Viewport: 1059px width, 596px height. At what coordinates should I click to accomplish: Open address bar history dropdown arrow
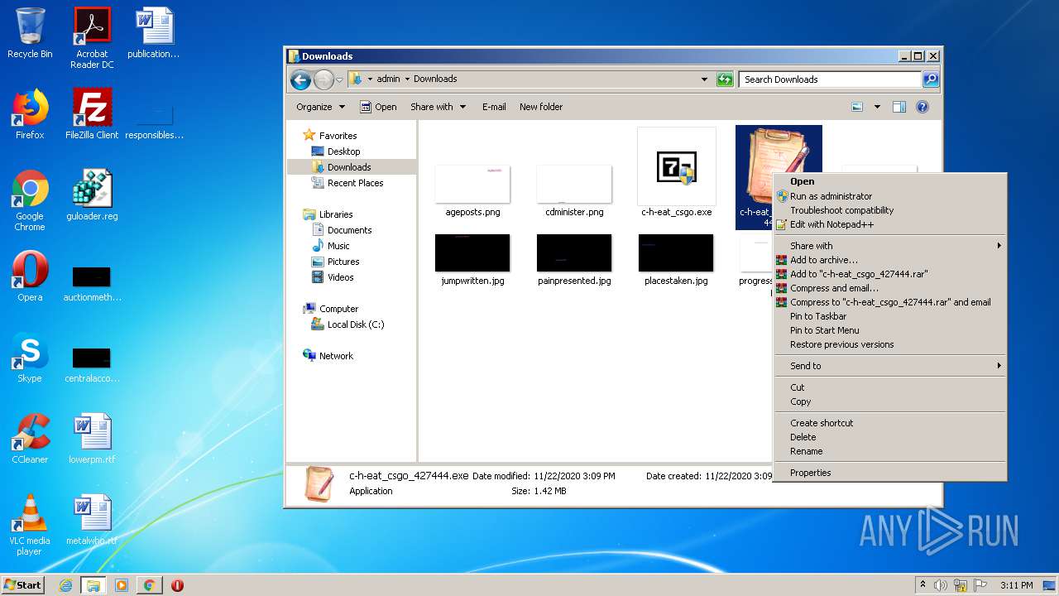(704, 79)
